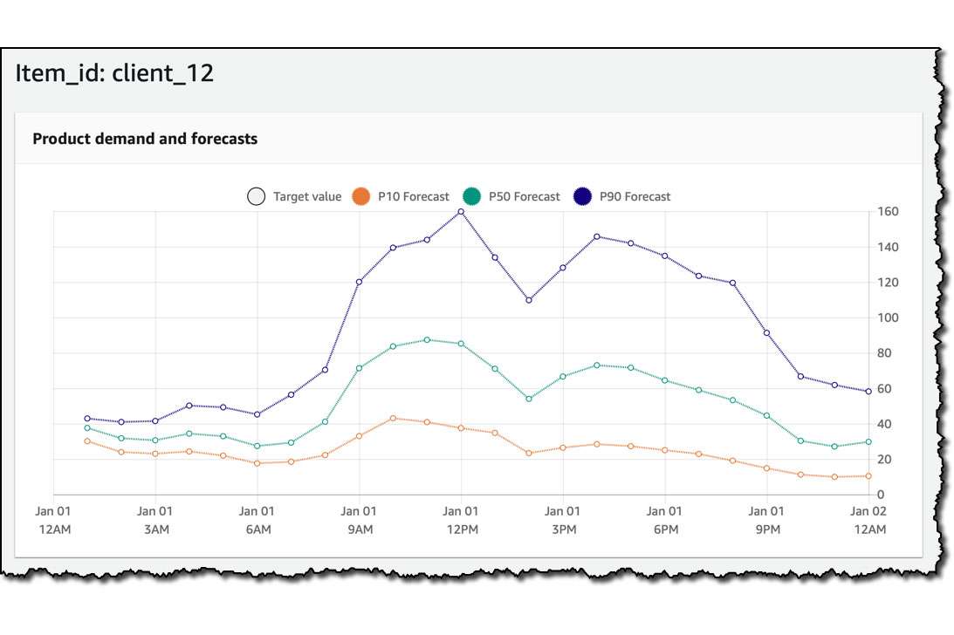
Task: Select the P10 data point at 12PM
Action: point(461,428)
